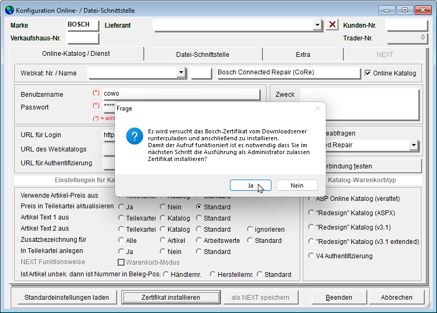Choose V4 Authentifizierung option
437x313 pixels.
click(311, 256)
